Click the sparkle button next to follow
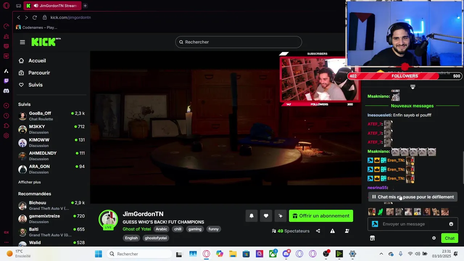Image resolution: width=464 pixels, height=261 pixels. tap(280, 216)
